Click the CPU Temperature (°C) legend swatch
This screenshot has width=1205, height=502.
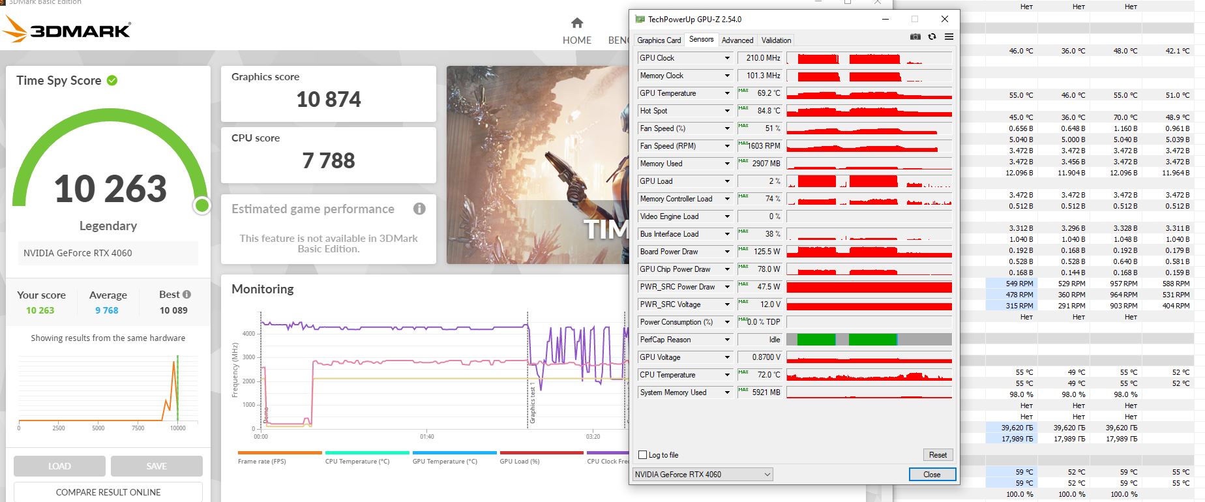(x=367, y=452)
